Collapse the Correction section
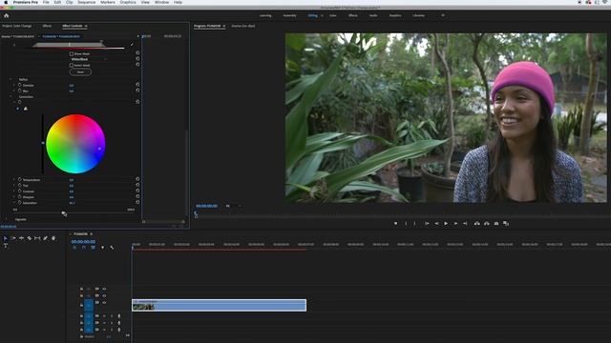The height and width of the screenshot is (343, 611). point(11,96)
